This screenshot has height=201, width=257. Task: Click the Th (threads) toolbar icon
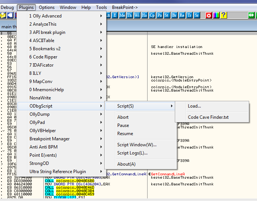click(x=129, y=15)
